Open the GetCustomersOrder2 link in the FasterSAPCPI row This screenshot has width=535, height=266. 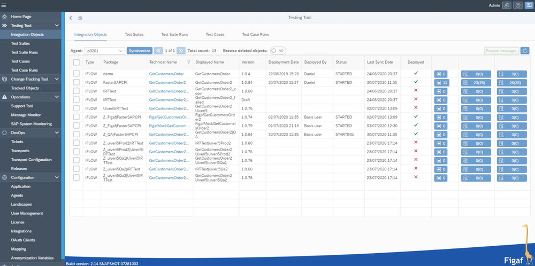167,82
